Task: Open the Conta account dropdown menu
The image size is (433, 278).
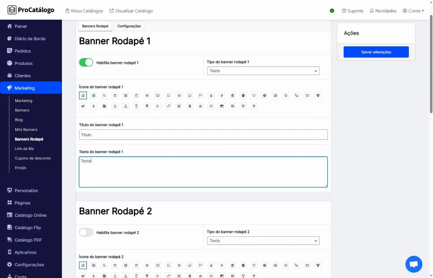Action: [413, 11]
